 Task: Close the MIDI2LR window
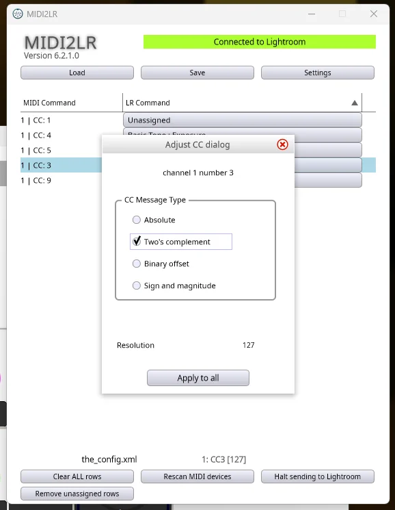coord(374,14)
